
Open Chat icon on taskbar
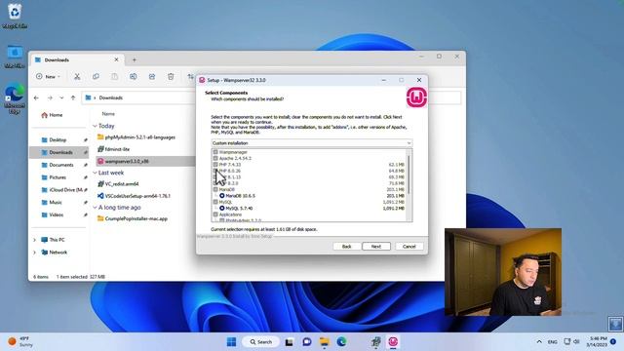click(307, 342)
